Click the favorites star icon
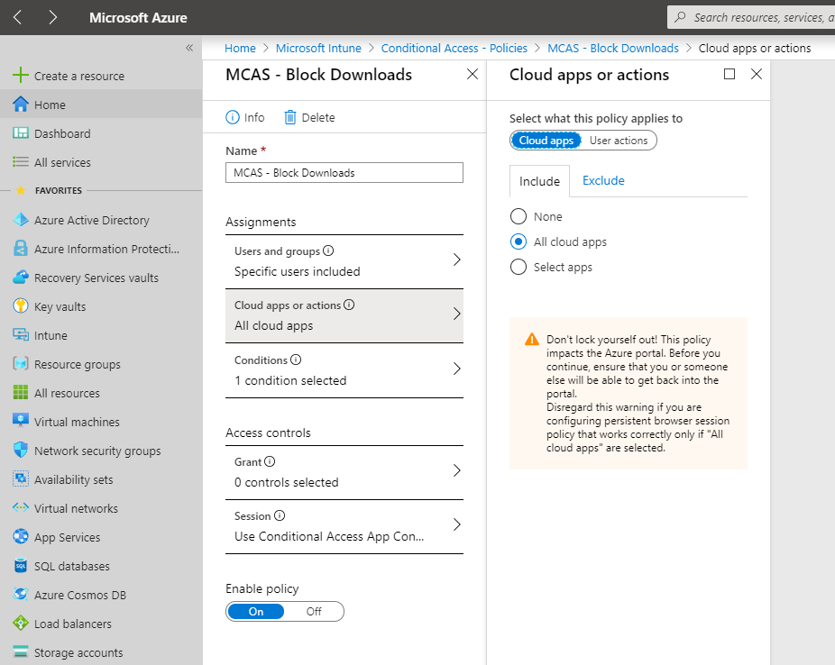Viewport: 835px width, 665px height. 20,190
